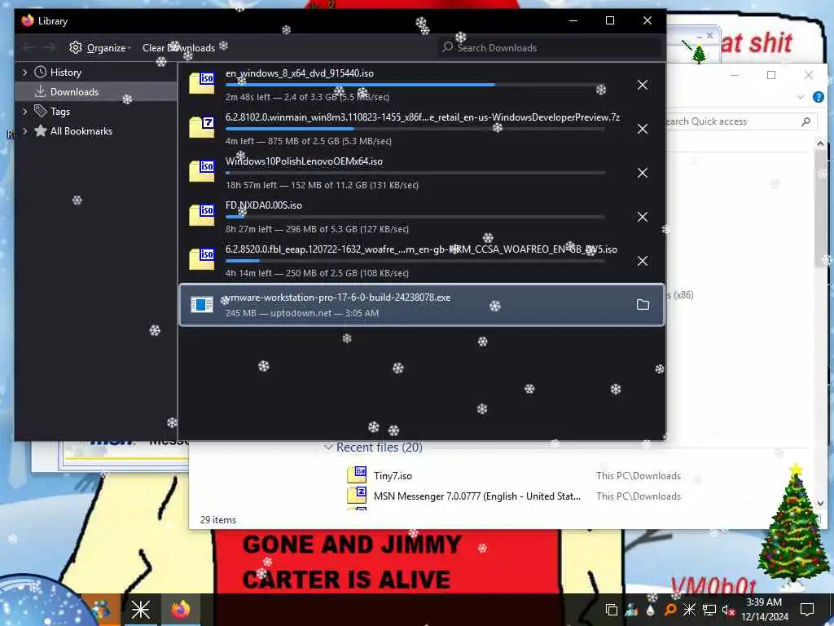
Task: Click the Library forward arrow
Action: 50,48
